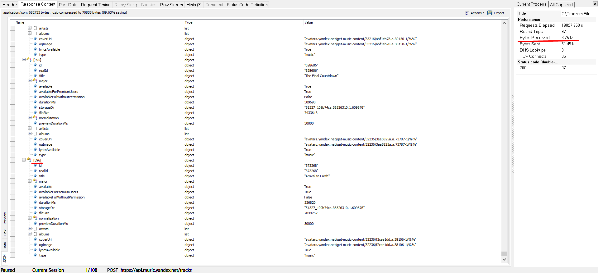The width and height of the screenshot is (598, 273).
Task: Expand the artists list under [395]
Action: 30,128
